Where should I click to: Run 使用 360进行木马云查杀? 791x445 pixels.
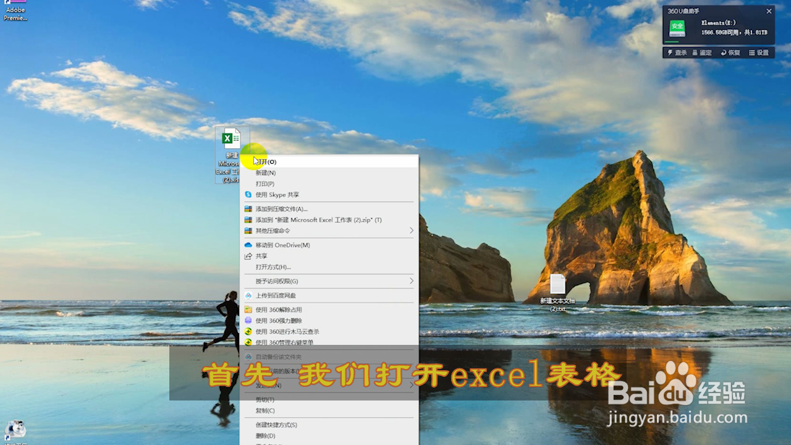point(329,332)
